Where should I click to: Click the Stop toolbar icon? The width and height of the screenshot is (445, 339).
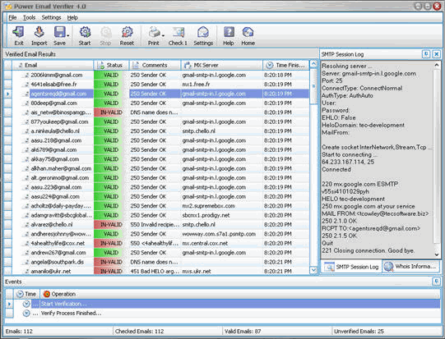pos(105,35)
